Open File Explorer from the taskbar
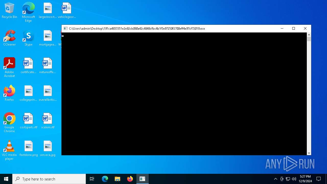327x184 pixels. point(117,179)
